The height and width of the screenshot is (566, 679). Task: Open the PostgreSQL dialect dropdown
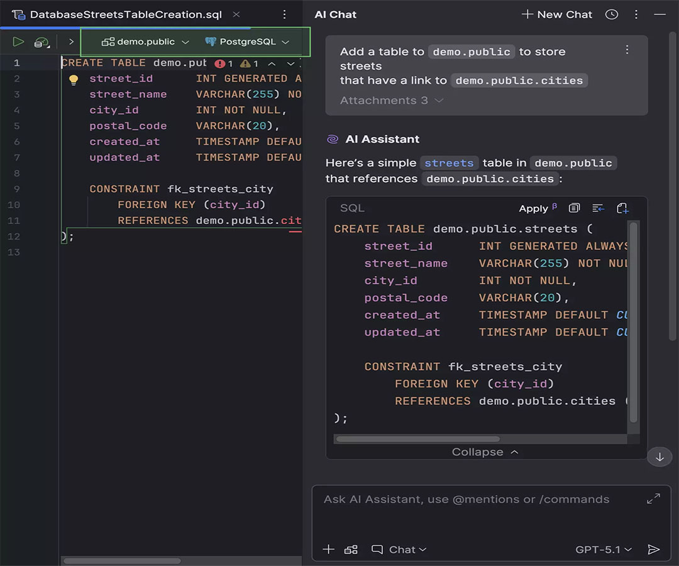pos(247,42)
